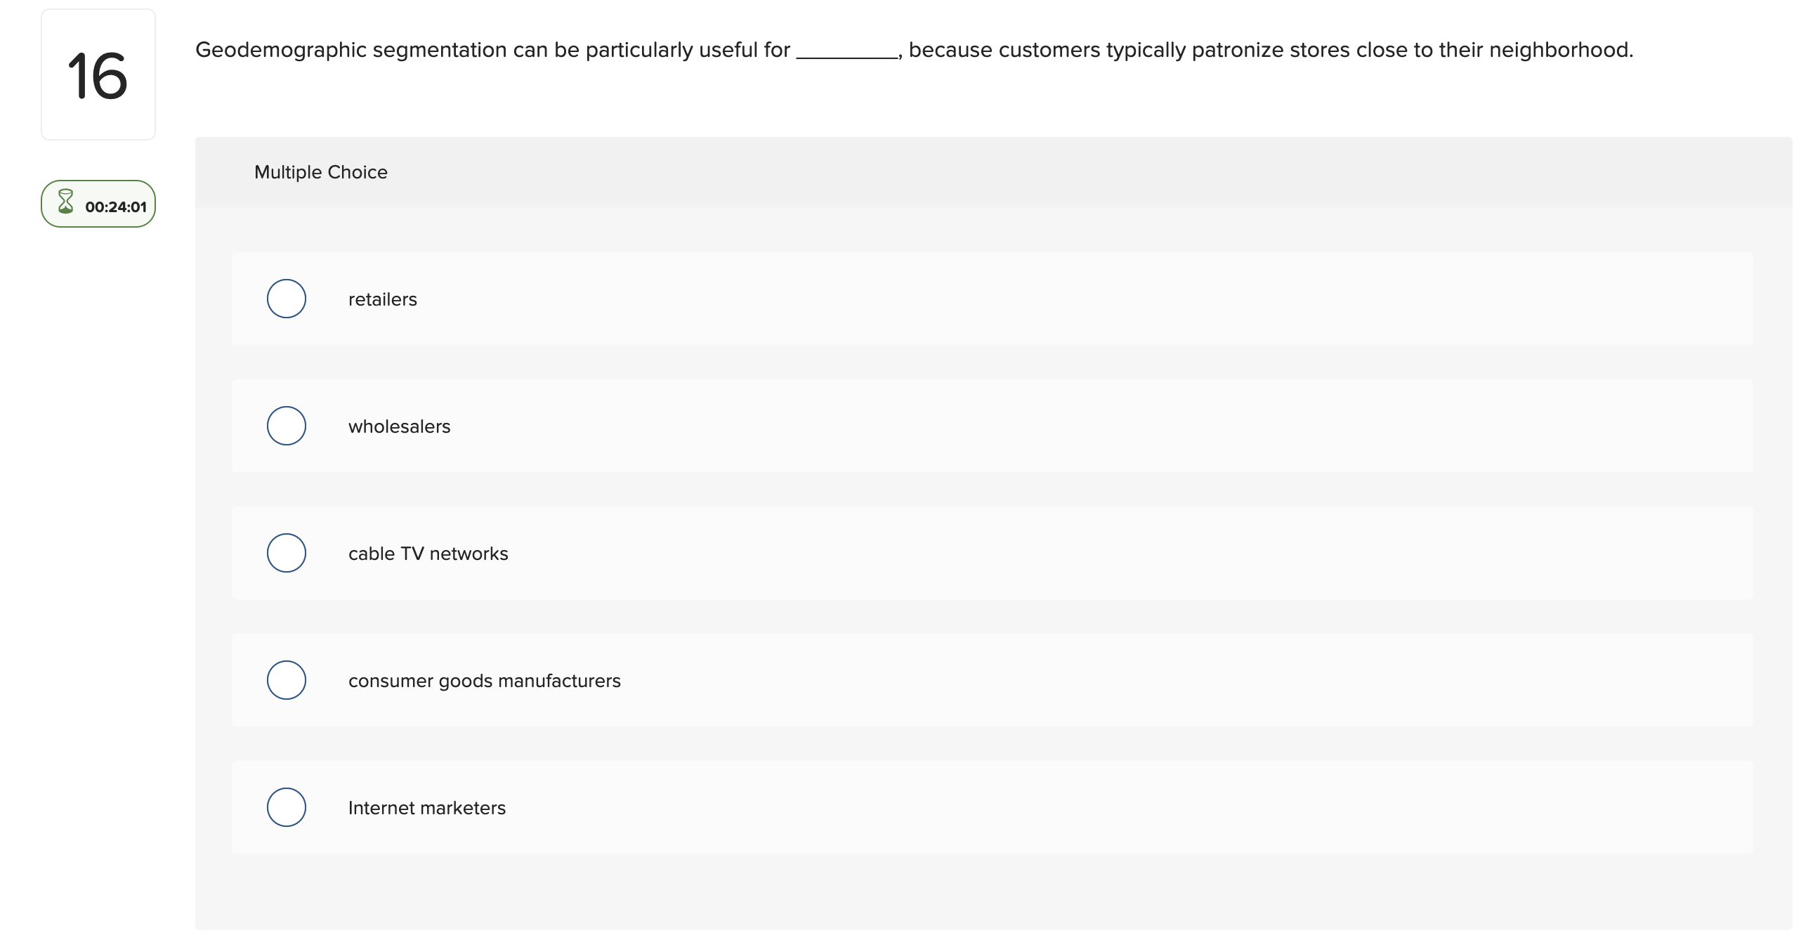Image resolution: width=1801 pixels, height=933 pixels.
Task: Click empty area of wholesalers answer row
Action: point(1054,426)
